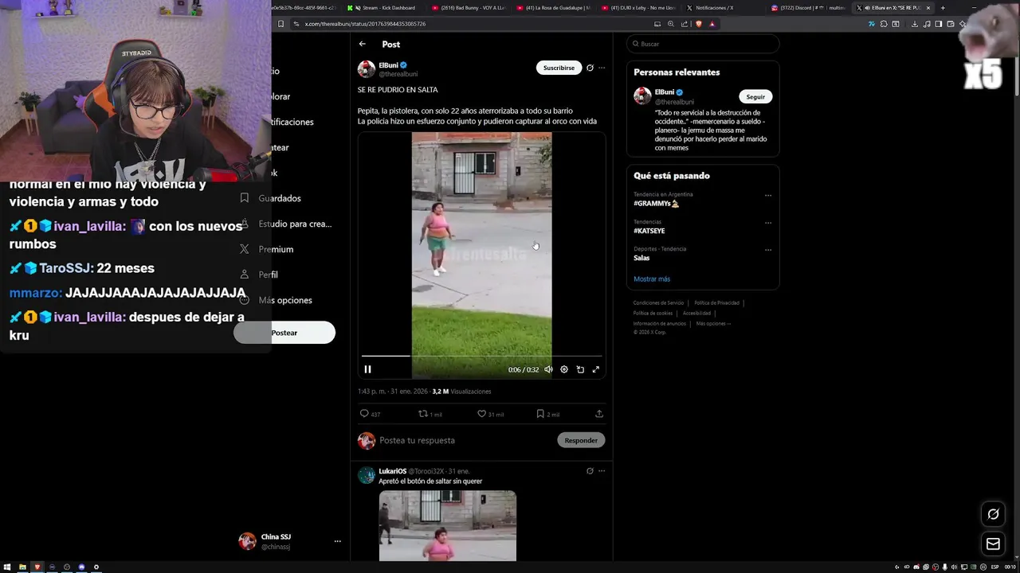Open Guardados in the sidebar
This screenshot has width=1020, height=573.
(272, 198)
